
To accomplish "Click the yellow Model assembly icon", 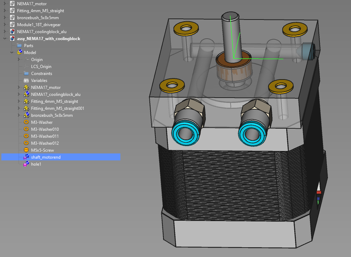I will 20,53.
